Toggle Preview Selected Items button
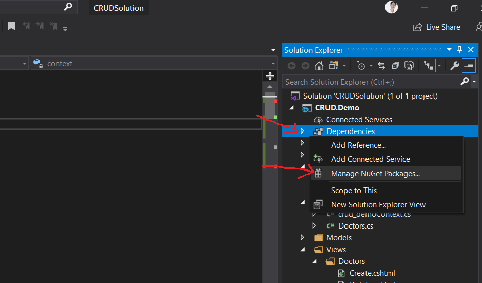This screenshot has height=283, width=482. click(x=469, y=66)
